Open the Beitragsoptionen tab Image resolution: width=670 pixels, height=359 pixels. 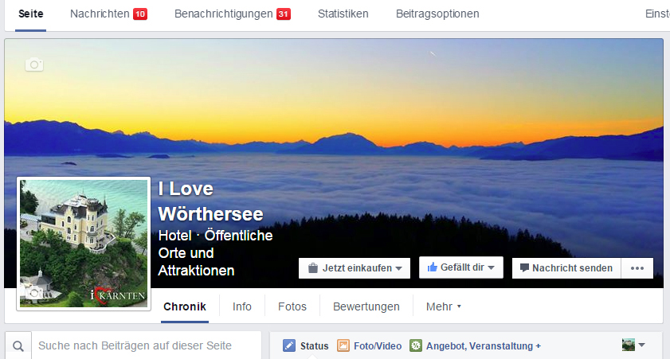coord(437,14)
